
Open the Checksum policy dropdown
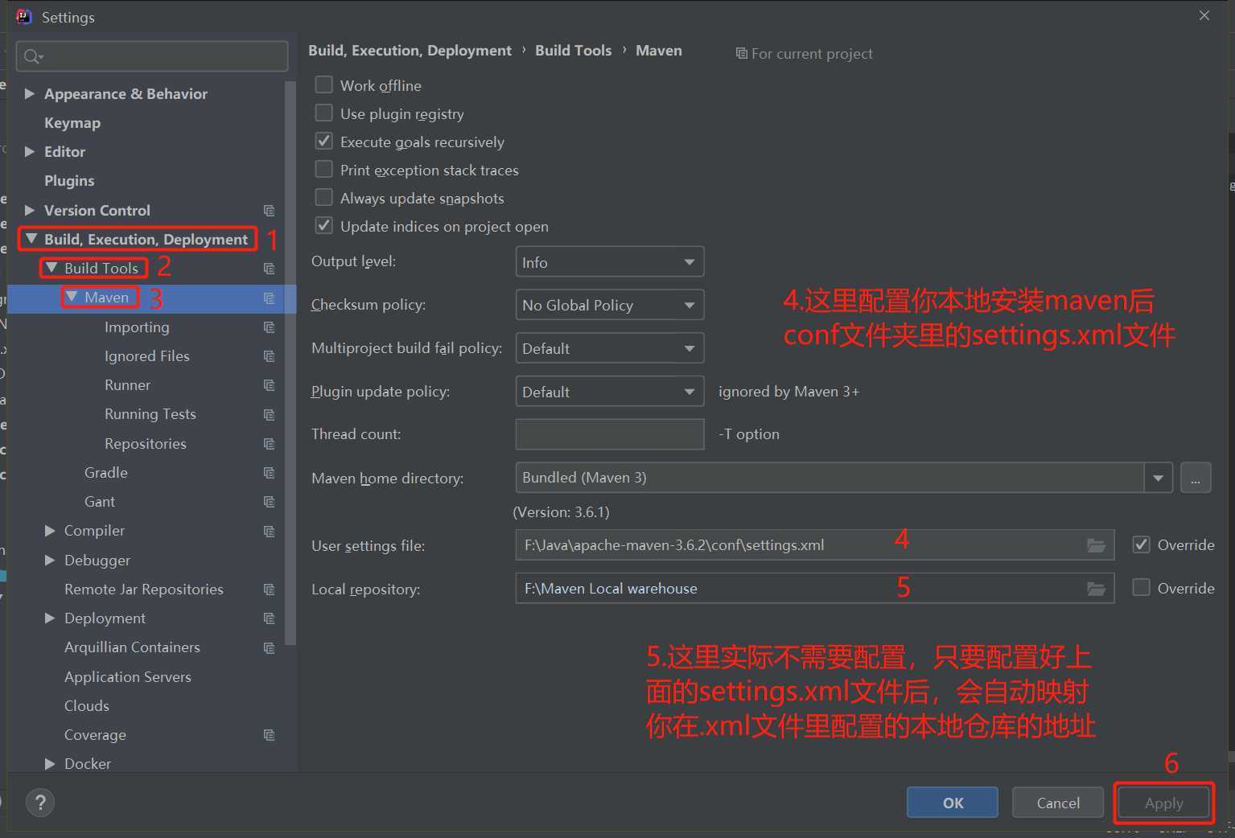(x=610, y=305)
